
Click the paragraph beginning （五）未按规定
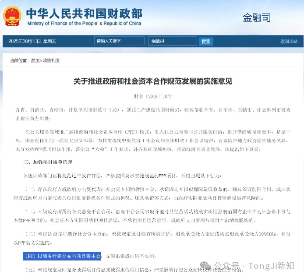point(134,270)
